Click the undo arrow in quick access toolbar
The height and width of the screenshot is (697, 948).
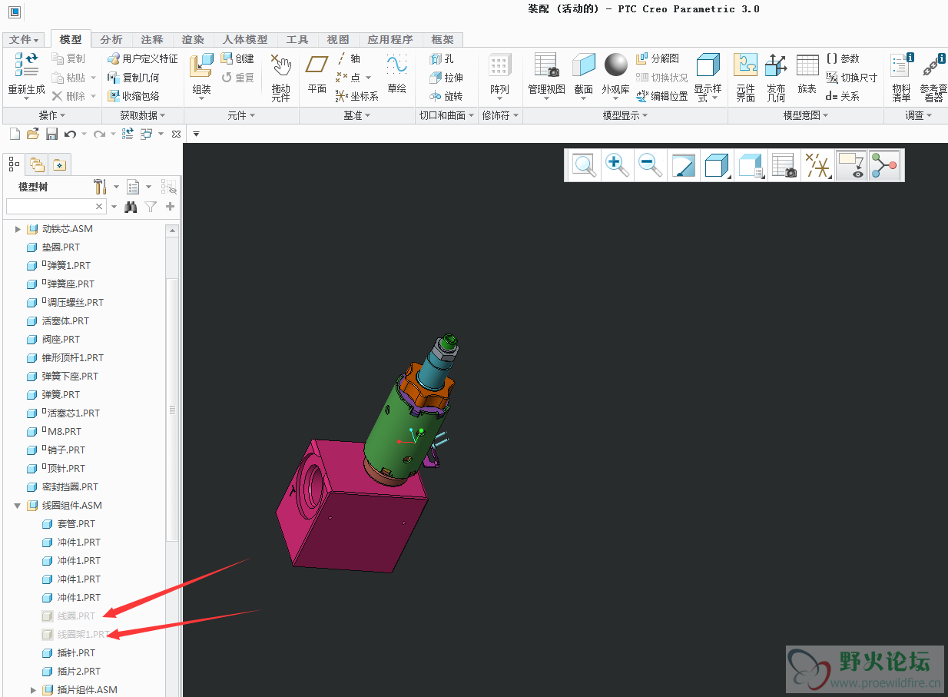tap(70, 134)
